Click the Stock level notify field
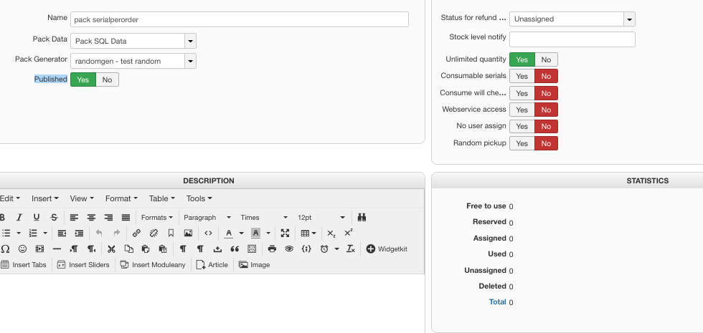 tap(572, 39)
